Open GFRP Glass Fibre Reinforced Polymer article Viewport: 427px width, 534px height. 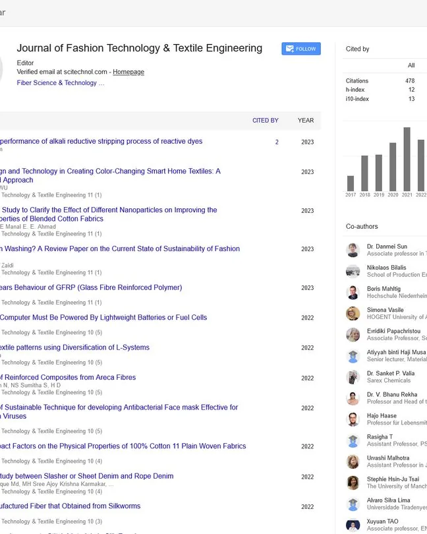pos(91,288)
